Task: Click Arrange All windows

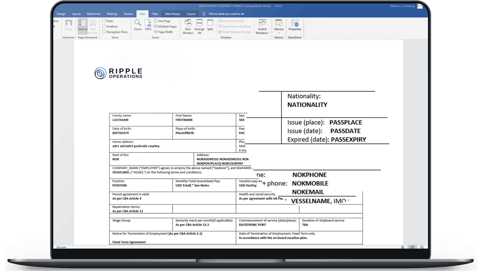Action: point(199,27)
